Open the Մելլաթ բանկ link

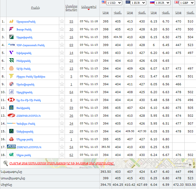[25, 139]
